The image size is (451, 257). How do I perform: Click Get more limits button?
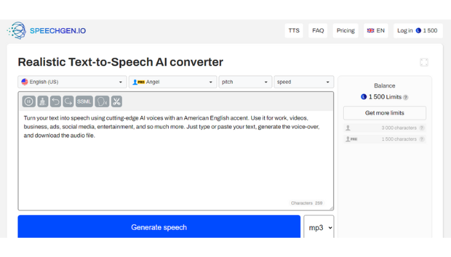(x=385, y=113)
